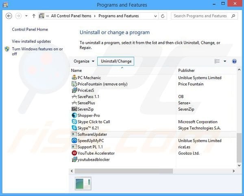Expand the breadcrumb overflow chevron

pos(48,16)
